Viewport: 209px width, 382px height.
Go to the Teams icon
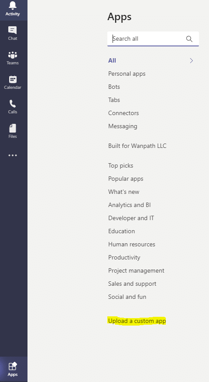[x=12, y=55]
